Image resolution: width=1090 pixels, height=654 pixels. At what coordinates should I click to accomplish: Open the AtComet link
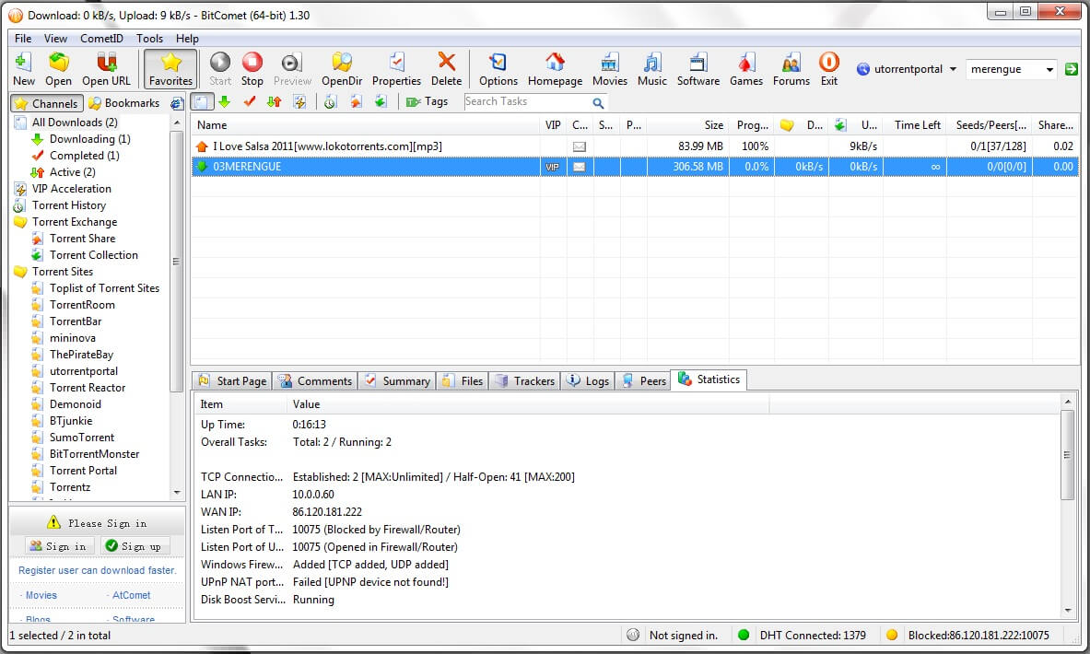[x=131, y=596]
